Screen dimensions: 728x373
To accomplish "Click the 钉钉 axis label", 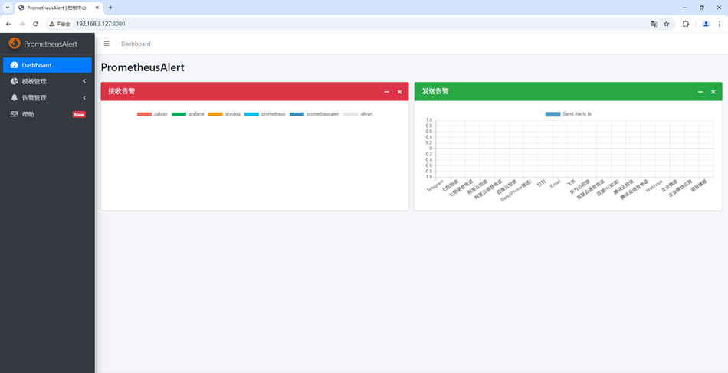I will coord(541,183).
